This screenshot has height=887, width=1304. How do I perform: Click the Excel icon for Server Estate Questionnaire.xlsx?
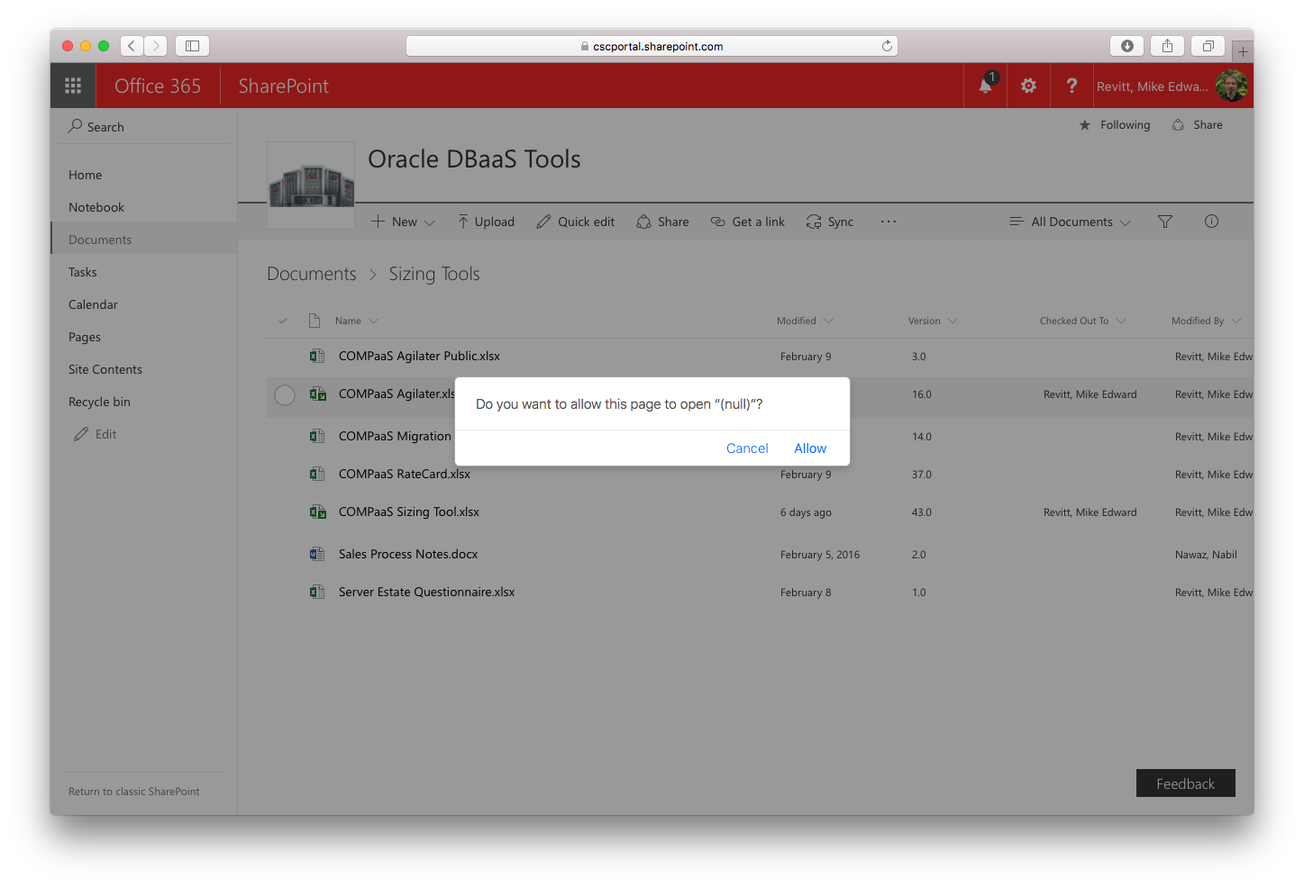(317, 592)
